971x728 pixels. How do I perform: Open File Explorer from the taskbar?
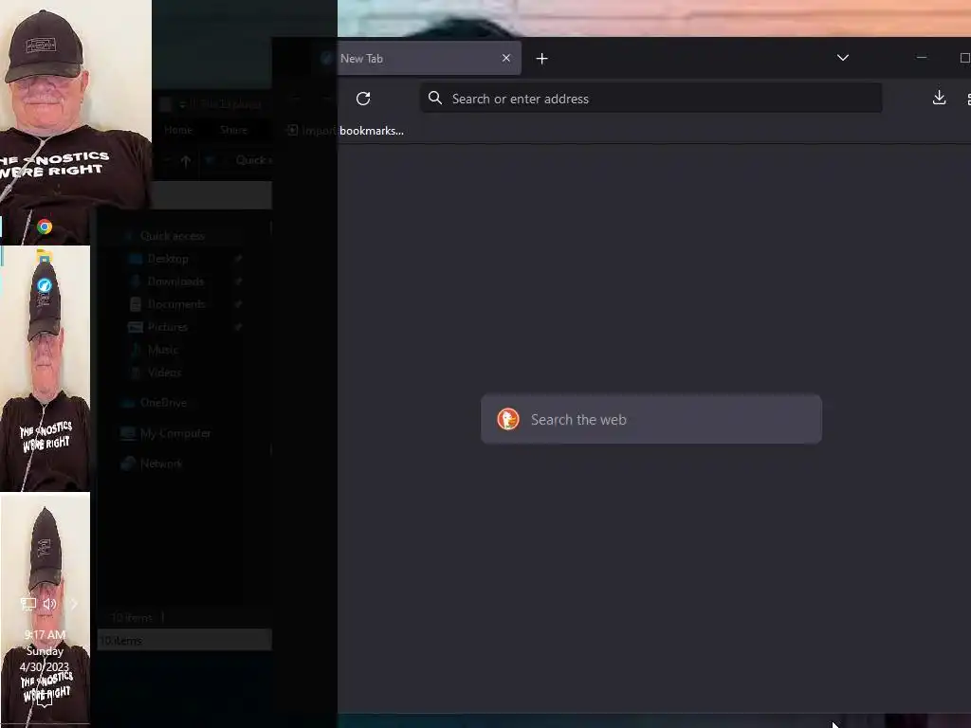[x=44, y=255]
